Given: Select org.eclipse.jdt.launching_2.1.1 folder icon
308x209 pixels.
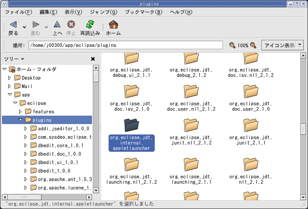Looking at the screenshot, I should click(191, 164).
